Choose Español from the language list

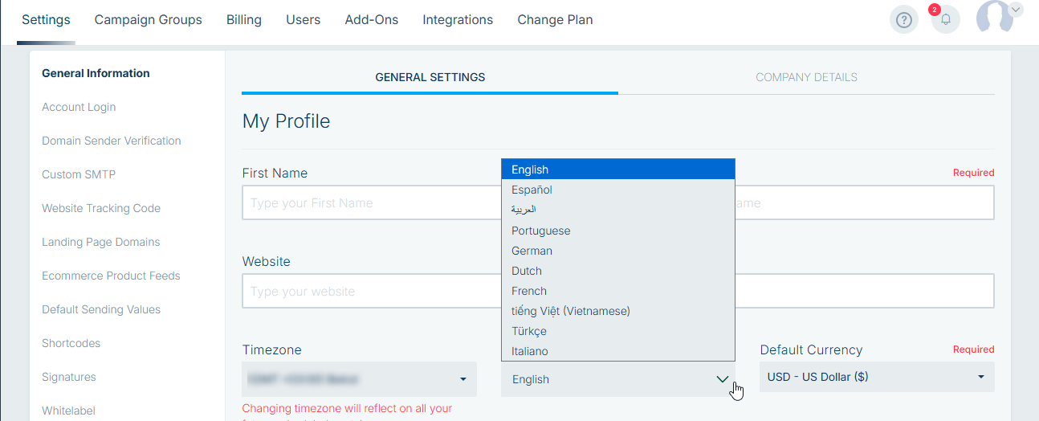click(x=532, y=190)
